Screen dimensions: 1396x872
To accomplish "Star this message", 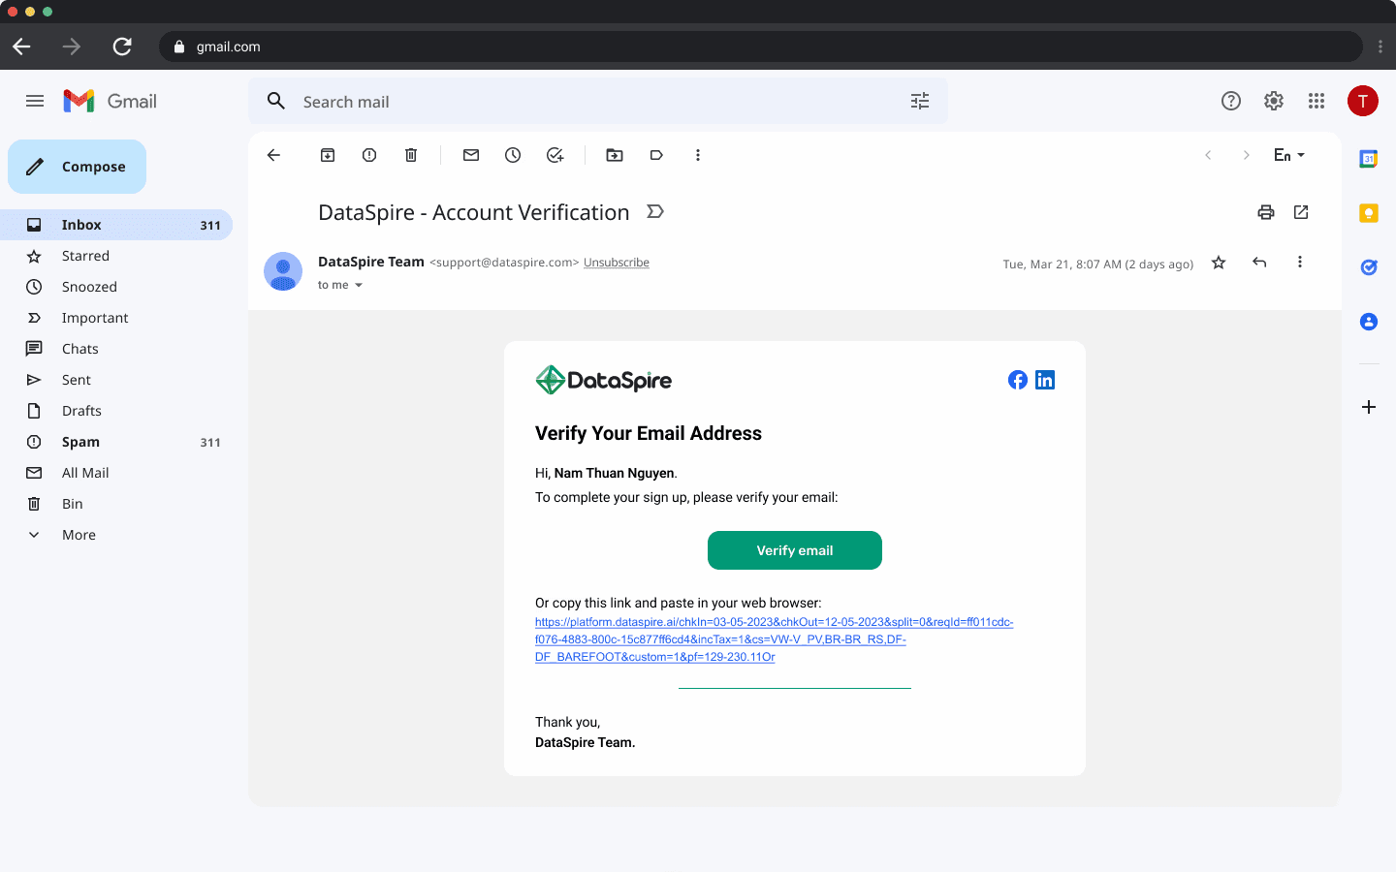I will pos(1219,263).
